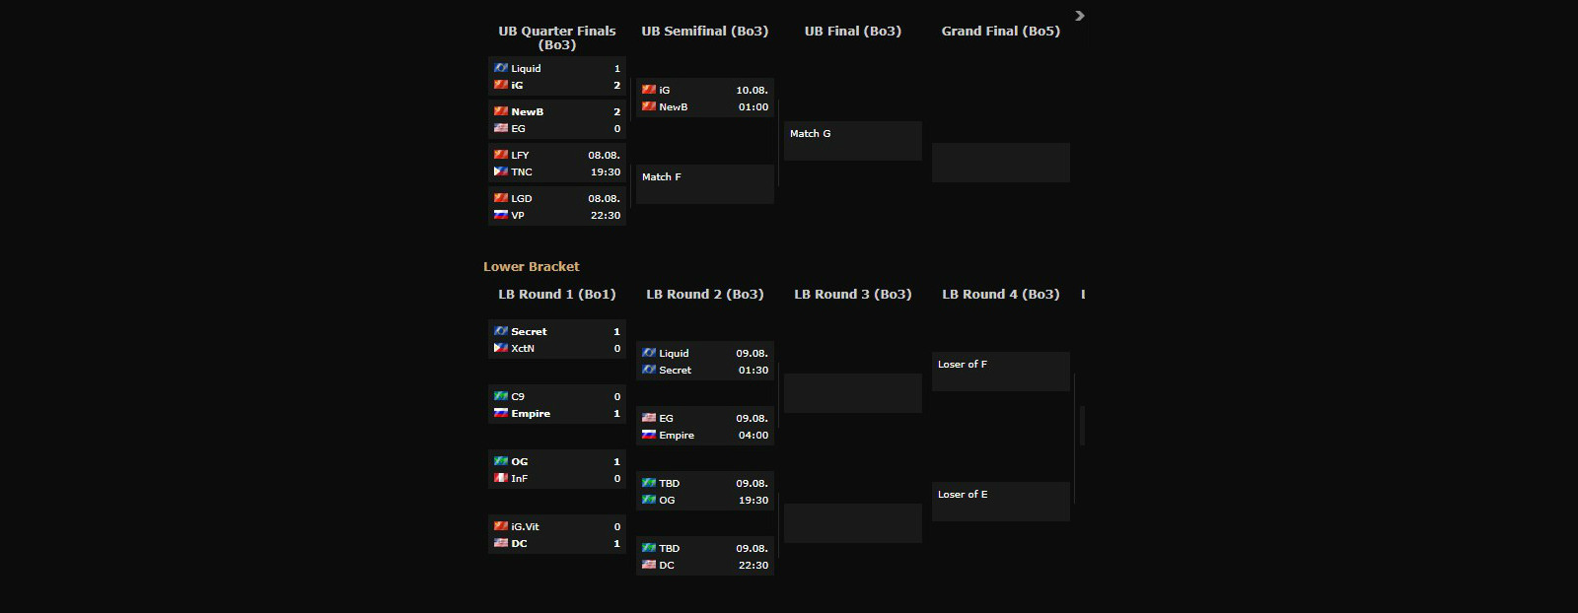The width and height of the screenshot is (1578, 613).
Task: Click OG team name in LB Round 1
Action: click(x=520, y=461)
